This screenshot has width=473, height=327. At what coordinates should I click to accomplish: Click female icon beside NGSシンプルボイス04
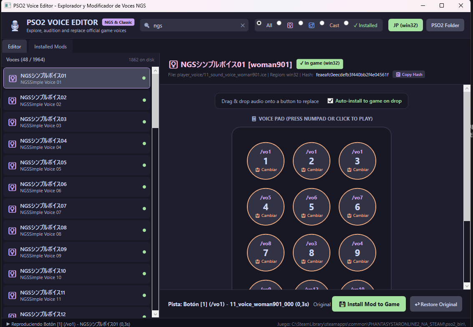click(13, 144)
